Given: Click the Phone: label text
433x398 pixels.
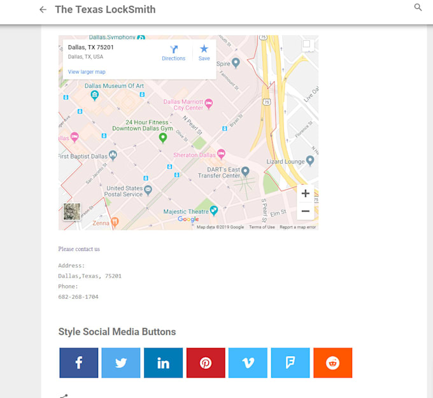Looking at the screenshot, I should tap(68, 287).
